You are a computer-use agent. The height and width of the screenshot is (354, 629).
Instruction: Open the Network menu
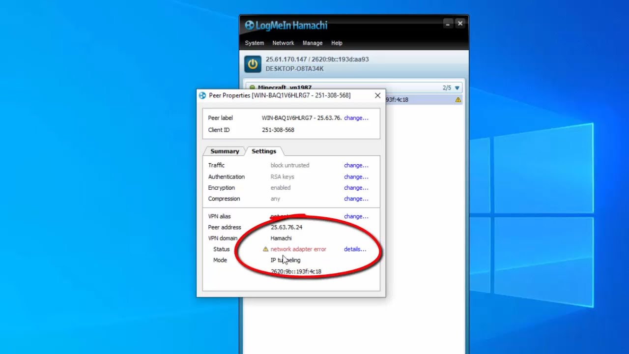[283, 43]
